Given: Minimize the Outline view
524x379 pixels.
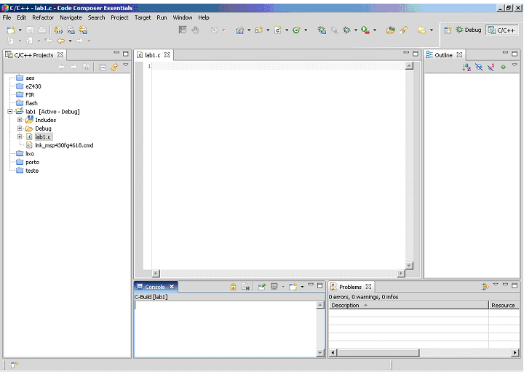Looking at the screenshot, I should coord(505,52).
